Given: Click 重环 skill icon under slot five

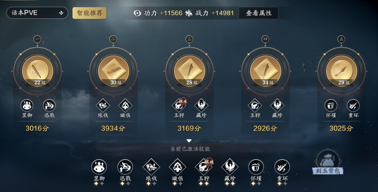Looking at the screenshot, I should point(353,106).
